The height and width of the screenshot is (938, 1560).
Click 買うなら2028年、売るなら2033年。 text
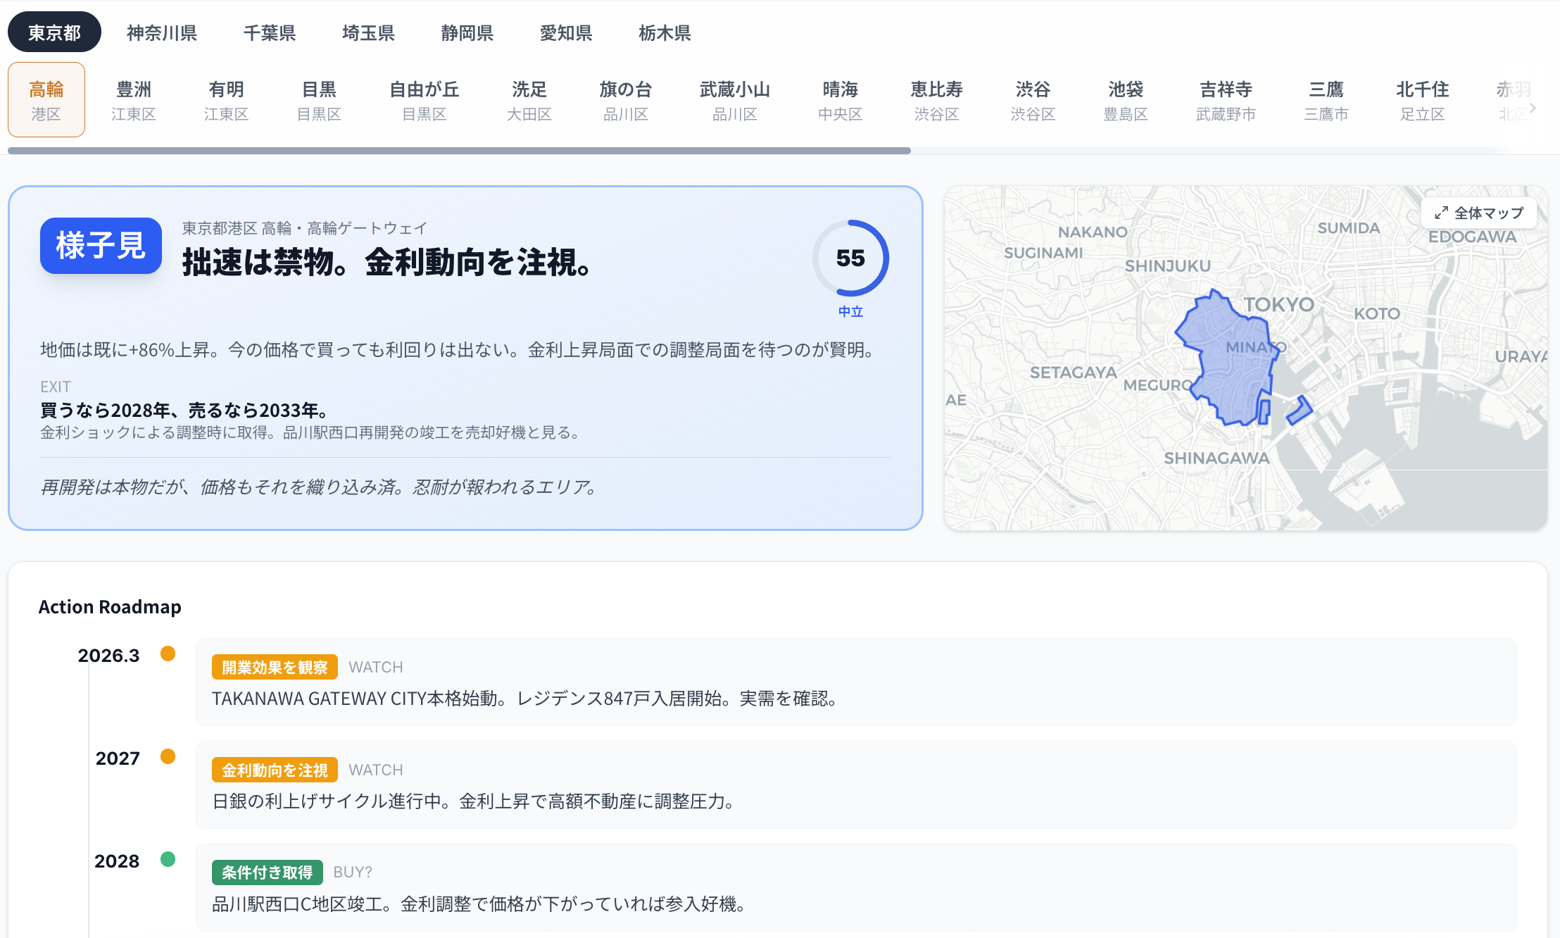click(x=184, y=410)
